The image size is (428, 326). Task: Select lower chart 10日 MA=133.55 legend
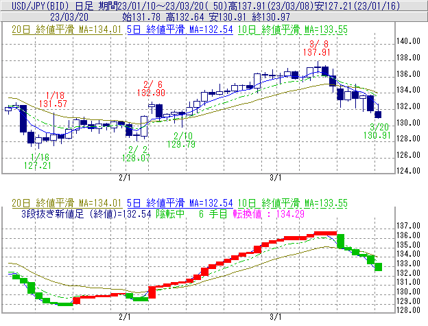tap(293, 203)
